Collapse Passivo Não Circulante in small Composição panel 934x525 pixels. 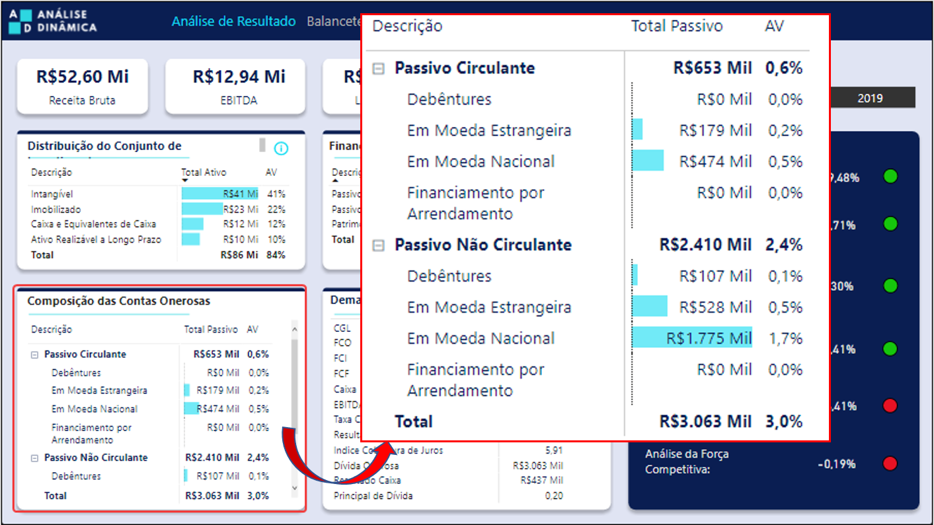click(34, 458)
